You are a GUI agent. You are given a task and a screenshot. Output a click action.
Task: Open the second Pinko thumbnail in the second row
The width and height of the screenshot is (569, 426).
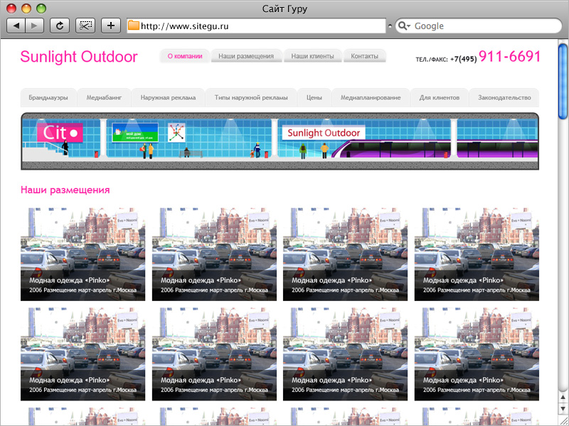(214, 354)
